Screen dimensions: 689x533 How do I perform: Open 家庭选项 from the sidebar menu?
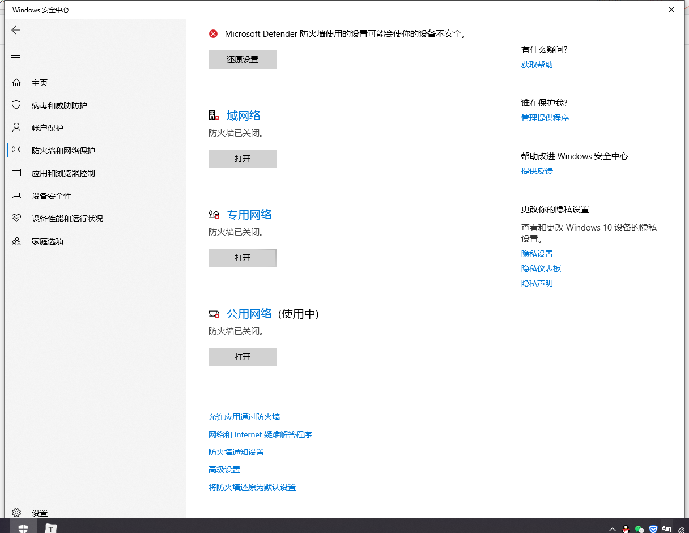pyautogui.click(x=17, y=241)
